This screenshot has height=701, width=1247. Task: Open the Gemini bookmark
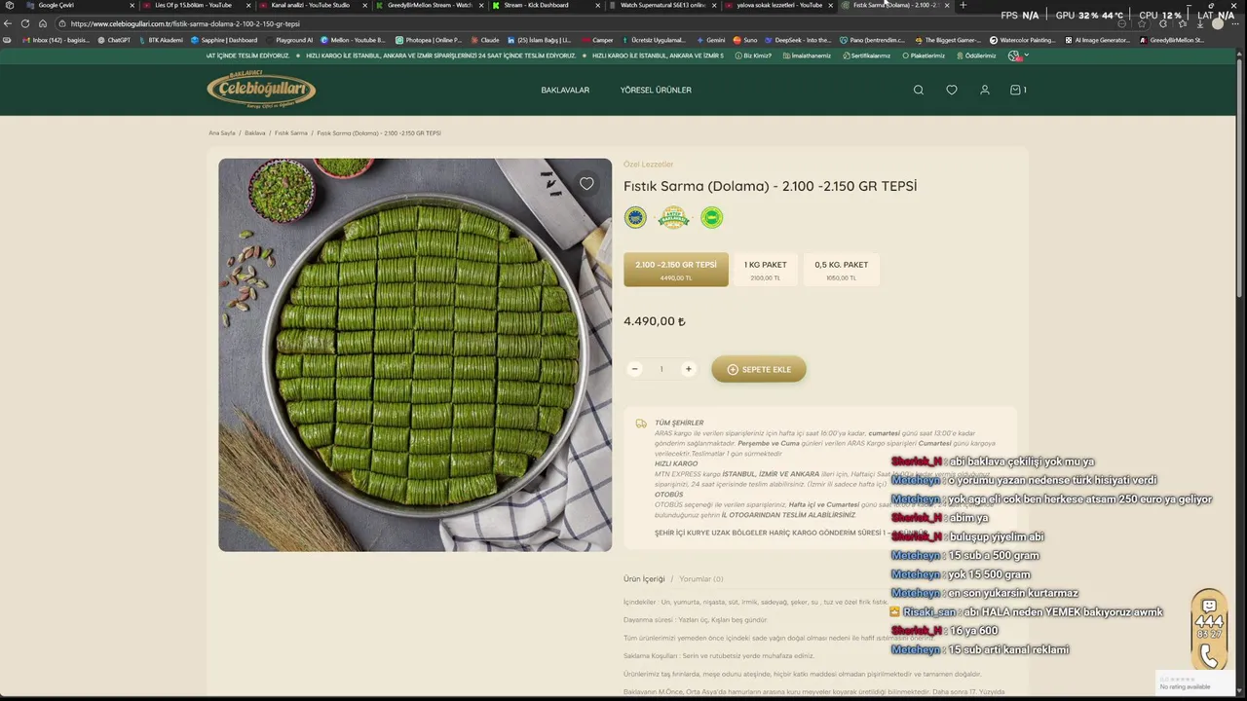[711, 40]
